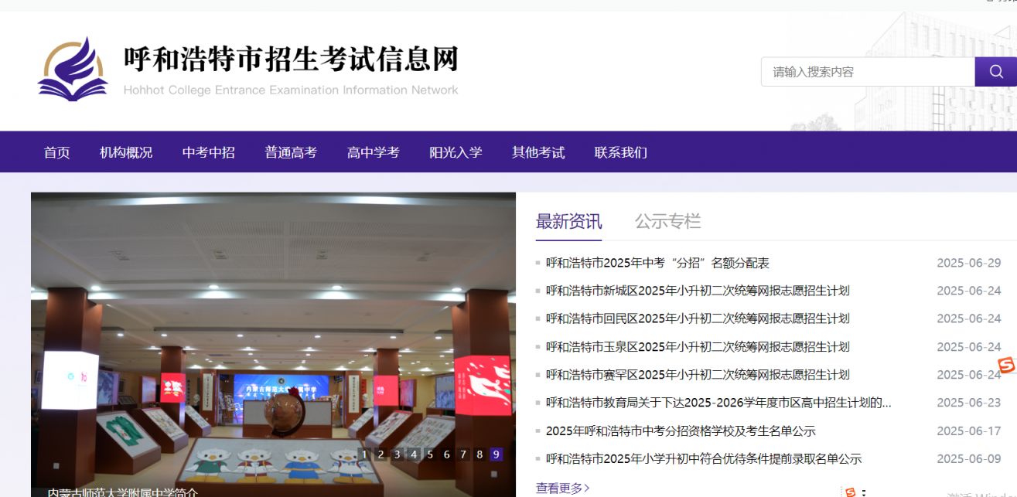
Task: Click the site logo with book emblem
Action: click(x=73, y=69)
